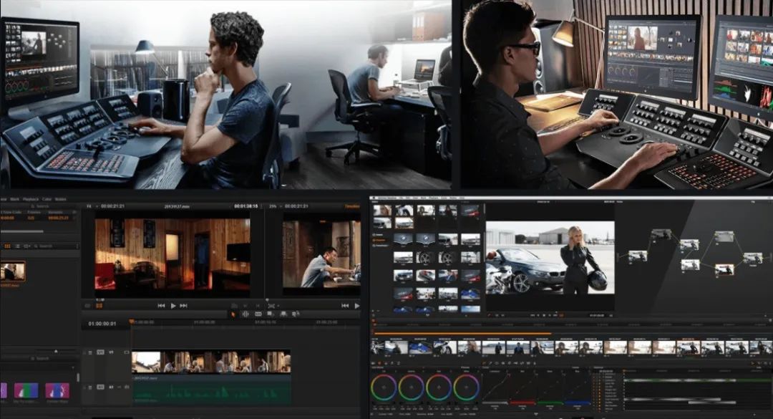
Task: Select the first gallery still of the blonde woman
Action: pos(382,211)
